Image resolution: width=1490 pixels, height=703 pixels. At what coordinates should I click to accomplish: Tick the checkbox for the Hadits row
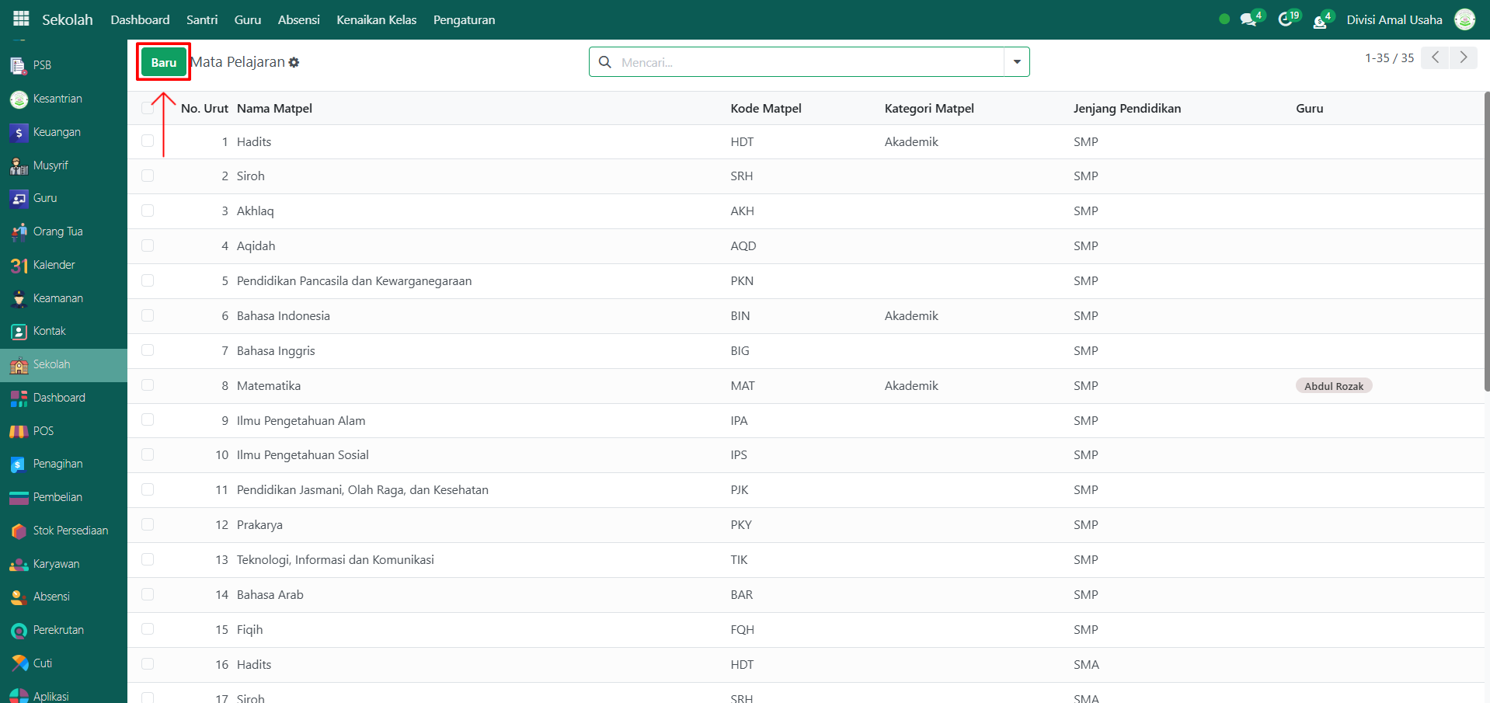pyautogui.click(x=148, y=141)
